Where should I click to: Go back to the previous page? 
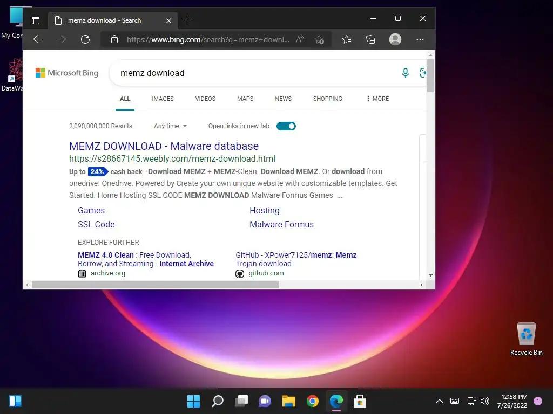pyautogui.click(x=38, y=39)
